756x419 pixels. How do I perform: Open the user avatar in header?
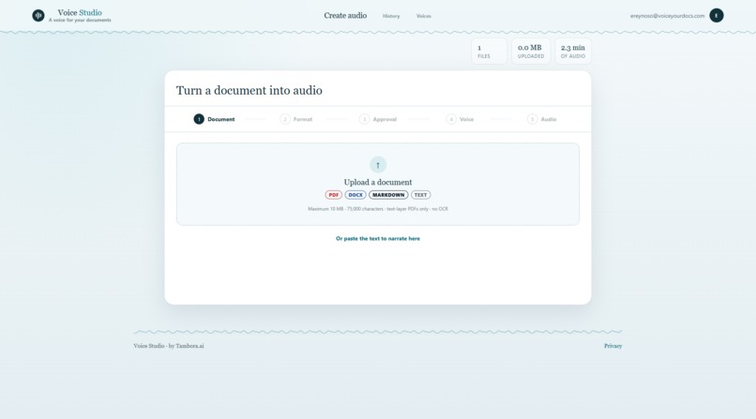[x=717, y=15]
